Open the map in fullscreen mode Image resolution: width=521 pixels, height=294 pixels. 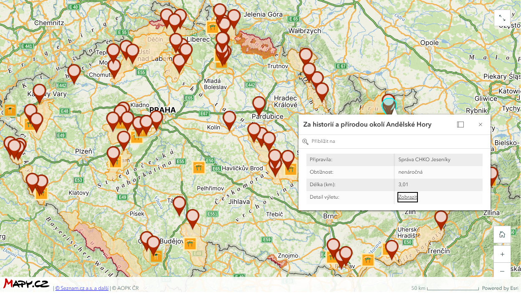[x=502, y=18]
